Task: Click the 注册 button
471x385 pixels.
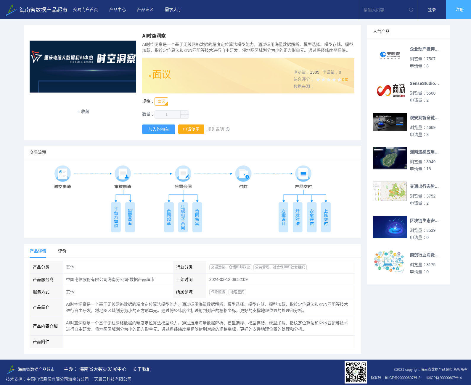Action: pyautogui.click(x=459, y=10)
